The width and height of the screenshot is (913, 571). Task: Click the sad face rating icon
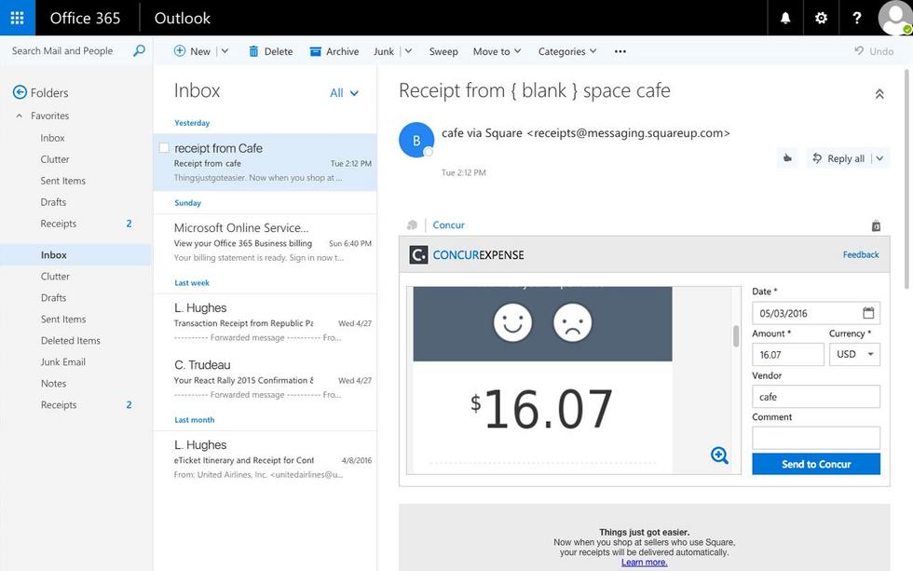(572, 322)
